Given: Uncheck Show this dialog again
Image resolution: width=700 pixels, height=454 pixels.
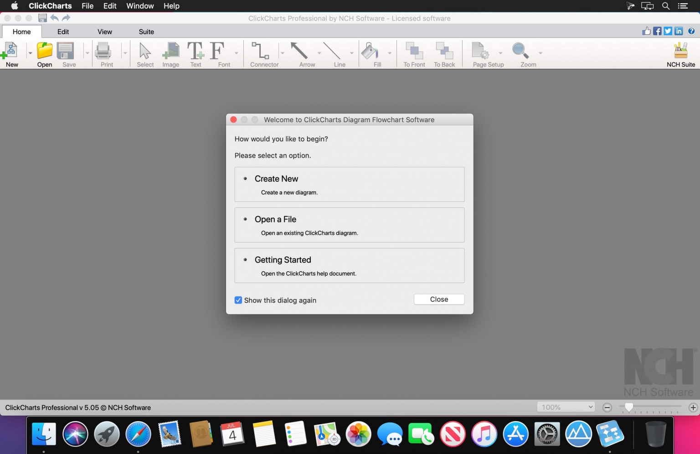Looking at the screenshot, I should tap(238, 300).
